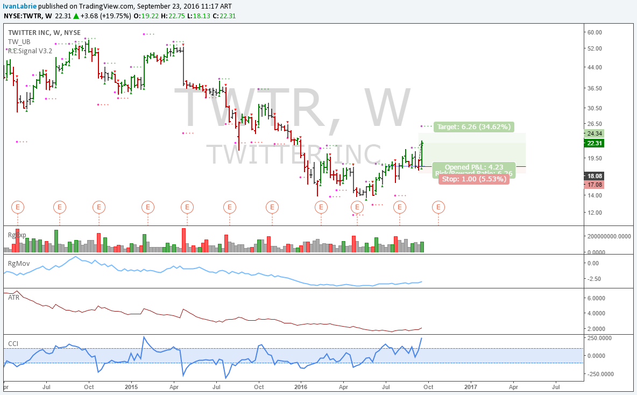Screen dimensions: 637x395
Task: Click the upcoming earnings E marker after Oct 2016
Action: (438, 207)
